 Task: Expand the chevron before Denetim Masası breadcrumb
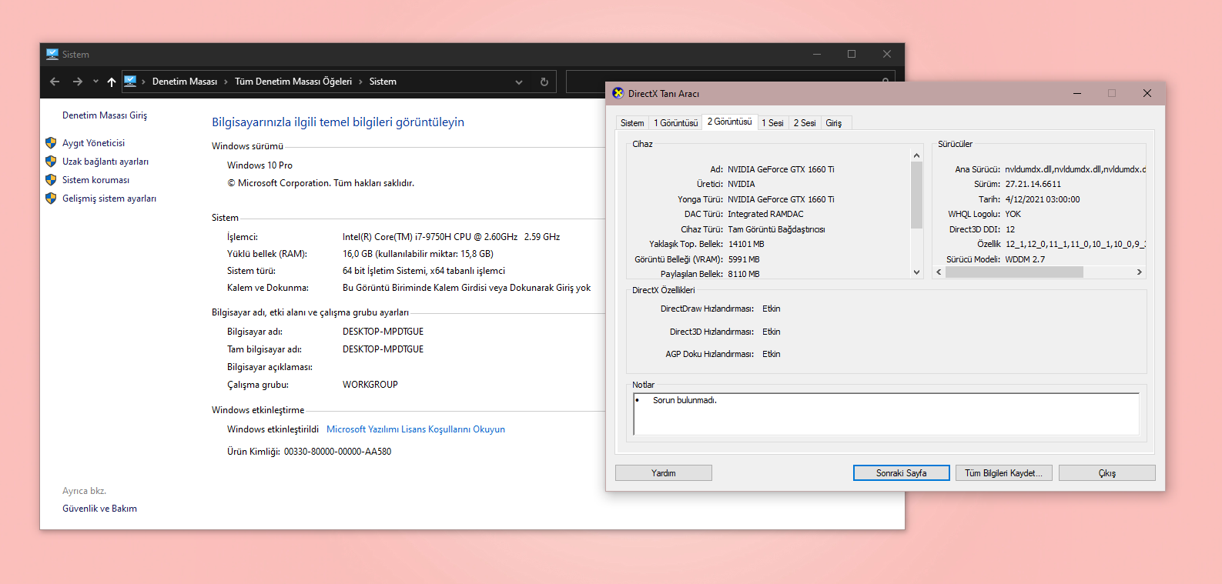144,82
